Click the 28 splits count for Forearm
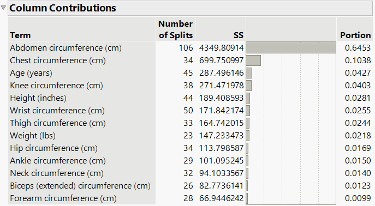 pyautogui.click(x=188, y=198)
